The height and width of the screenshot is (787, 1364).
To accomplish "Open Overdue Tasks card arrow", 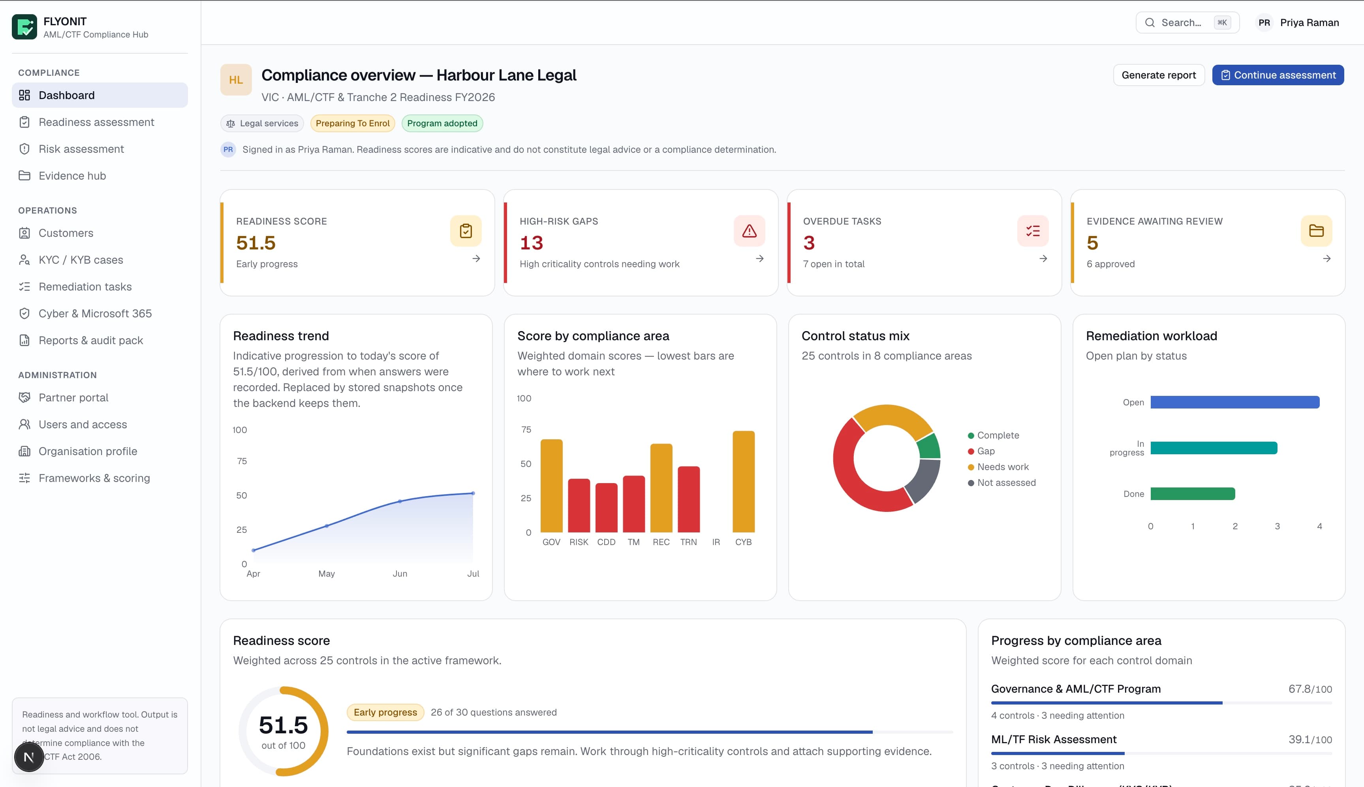I will click(1043, 259).
